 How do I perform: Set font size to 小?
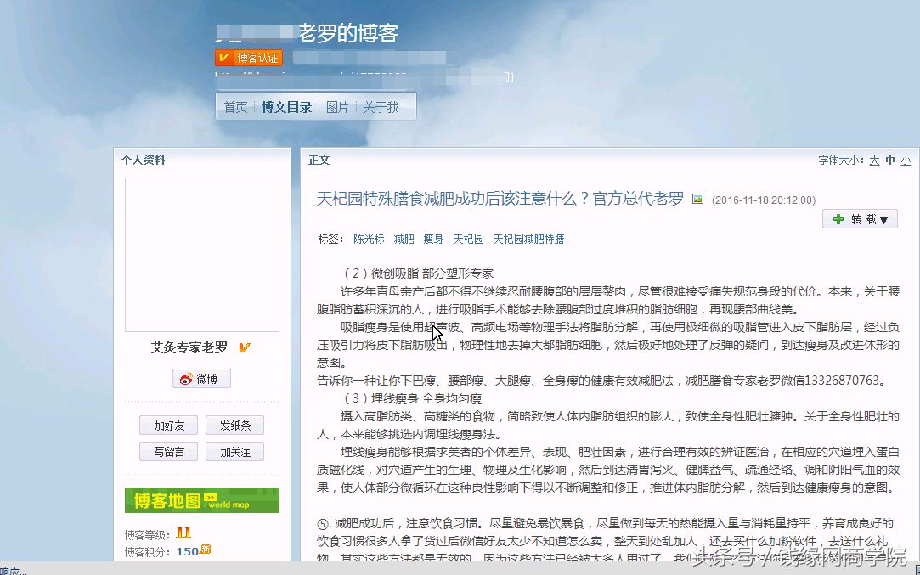point(906,160)
